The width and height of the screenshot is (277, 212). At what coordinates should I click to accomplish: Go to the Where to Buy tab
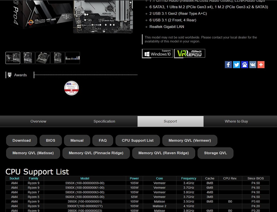236,121
